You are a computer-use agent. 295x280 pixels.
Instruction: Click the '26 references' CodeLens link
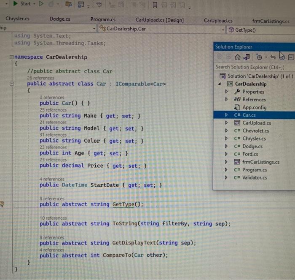40,78
